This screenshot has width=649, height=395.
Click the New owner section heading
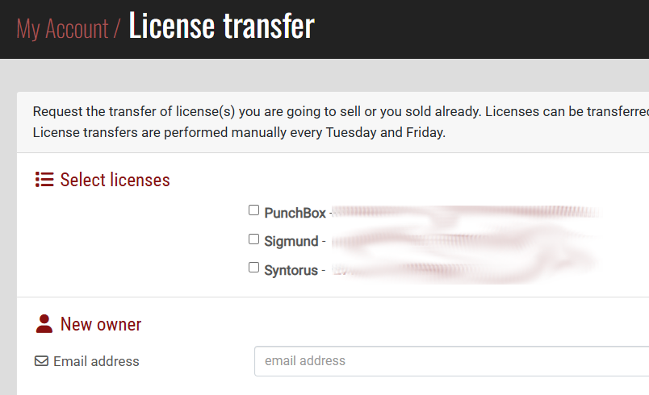pyautogui.click(x=101, y=324)
